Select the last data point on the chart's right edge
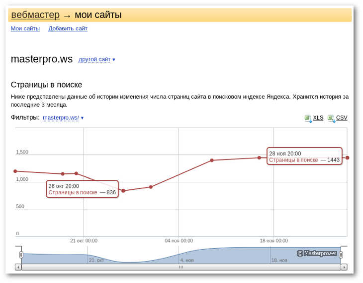The image size is (363, 283). [347, 158]
